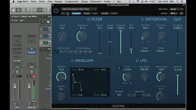Select the state variable peak filter shape
The width and height of the screenshot is (196, 110).
tap(71, 52)
